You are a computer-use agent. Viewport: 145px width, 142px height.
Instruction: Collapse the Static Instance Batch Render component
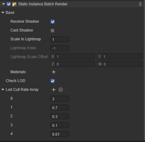click(x=3, y=4)
